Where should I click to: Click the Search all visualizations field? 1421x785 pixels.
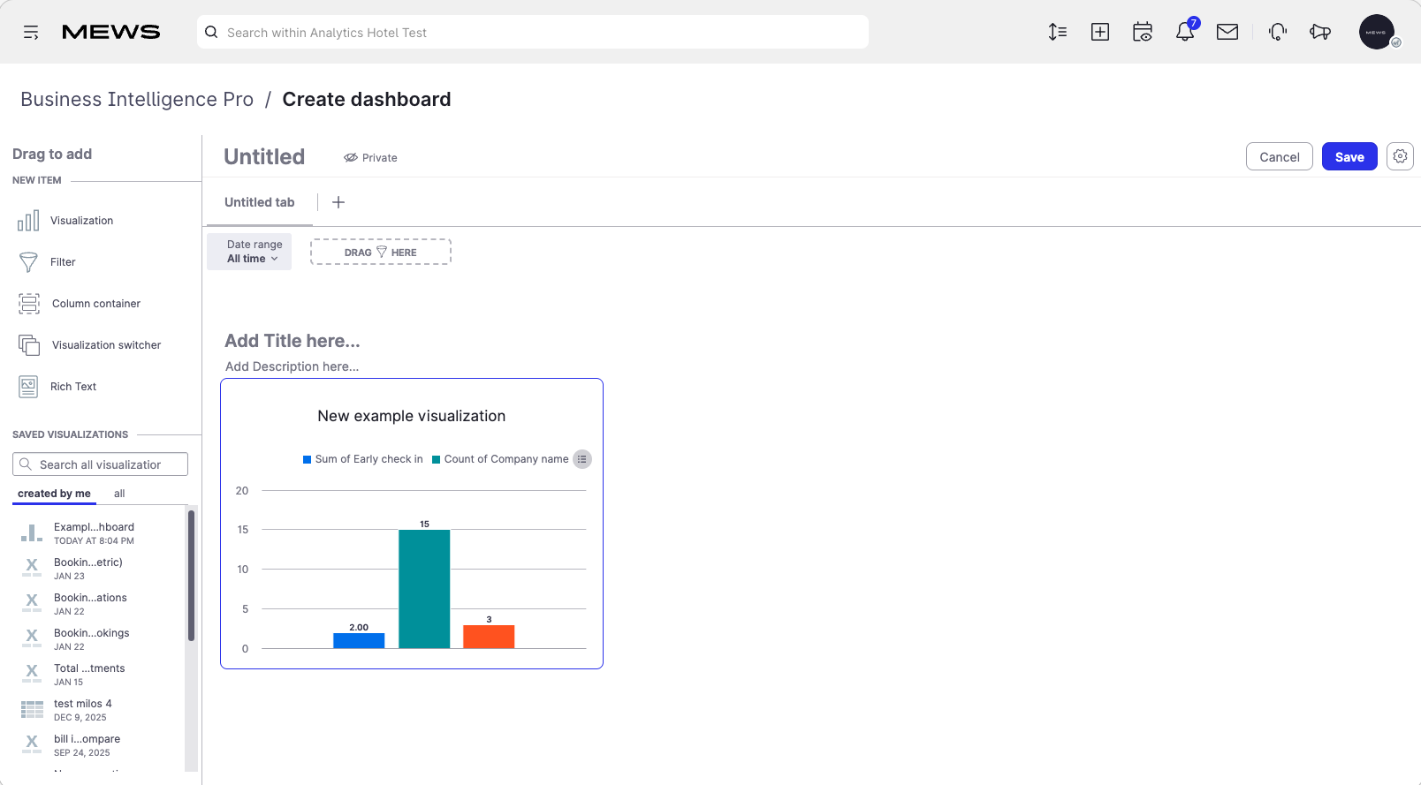[x=101, y=464]
